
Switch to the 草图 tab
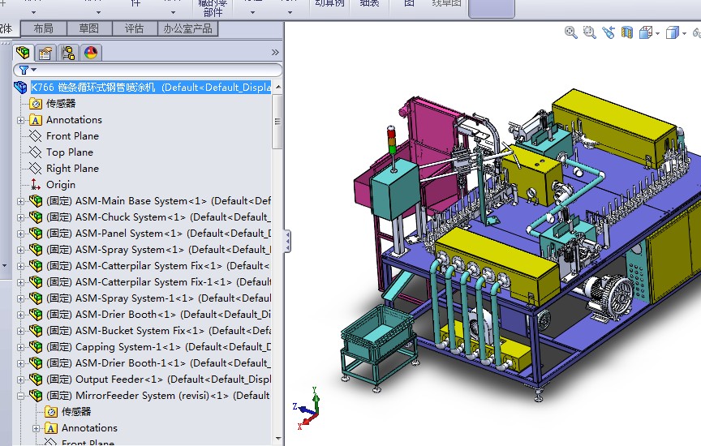pos(89,28)
